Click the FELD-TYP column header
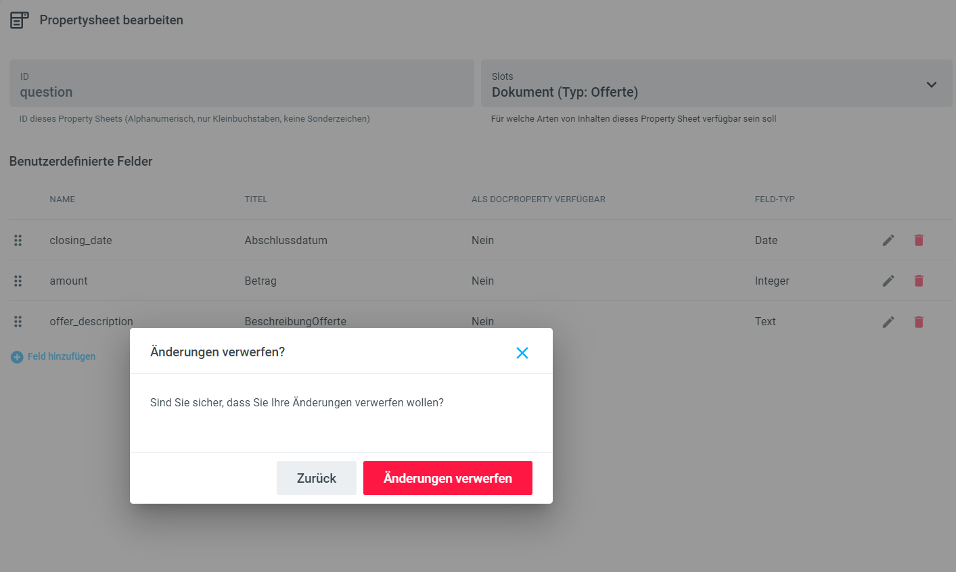Viewport: 956px width, 572px height. point(775,199)
